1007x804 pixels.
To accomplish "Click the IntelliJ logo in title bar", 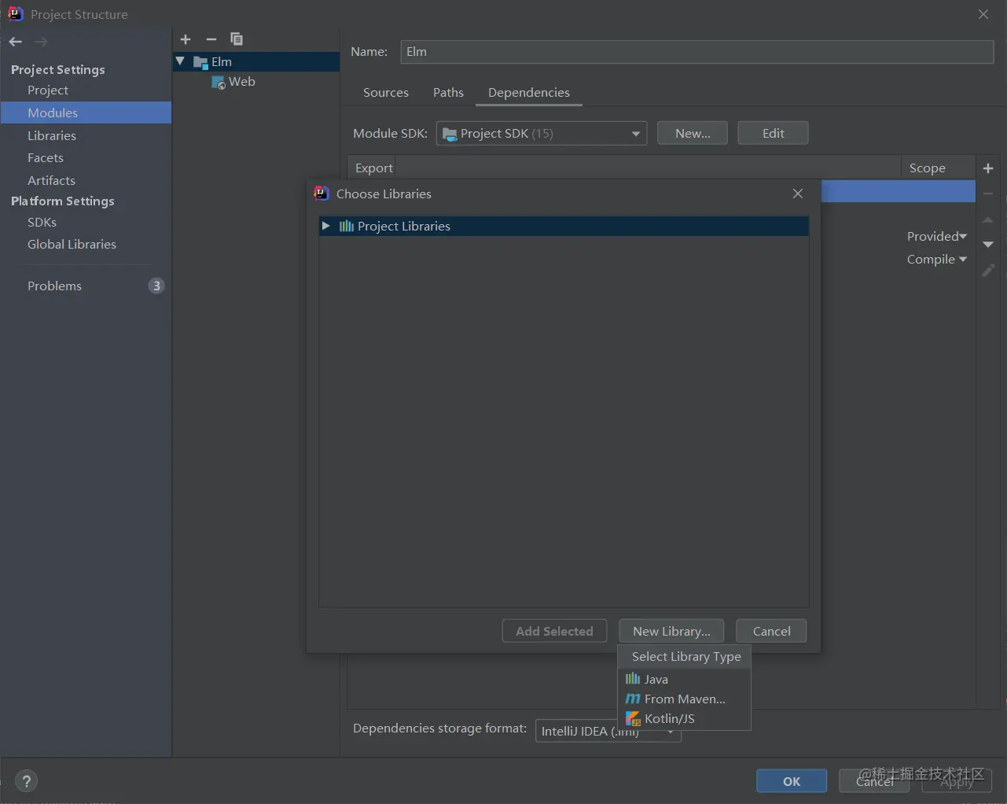I will (15, 13).
